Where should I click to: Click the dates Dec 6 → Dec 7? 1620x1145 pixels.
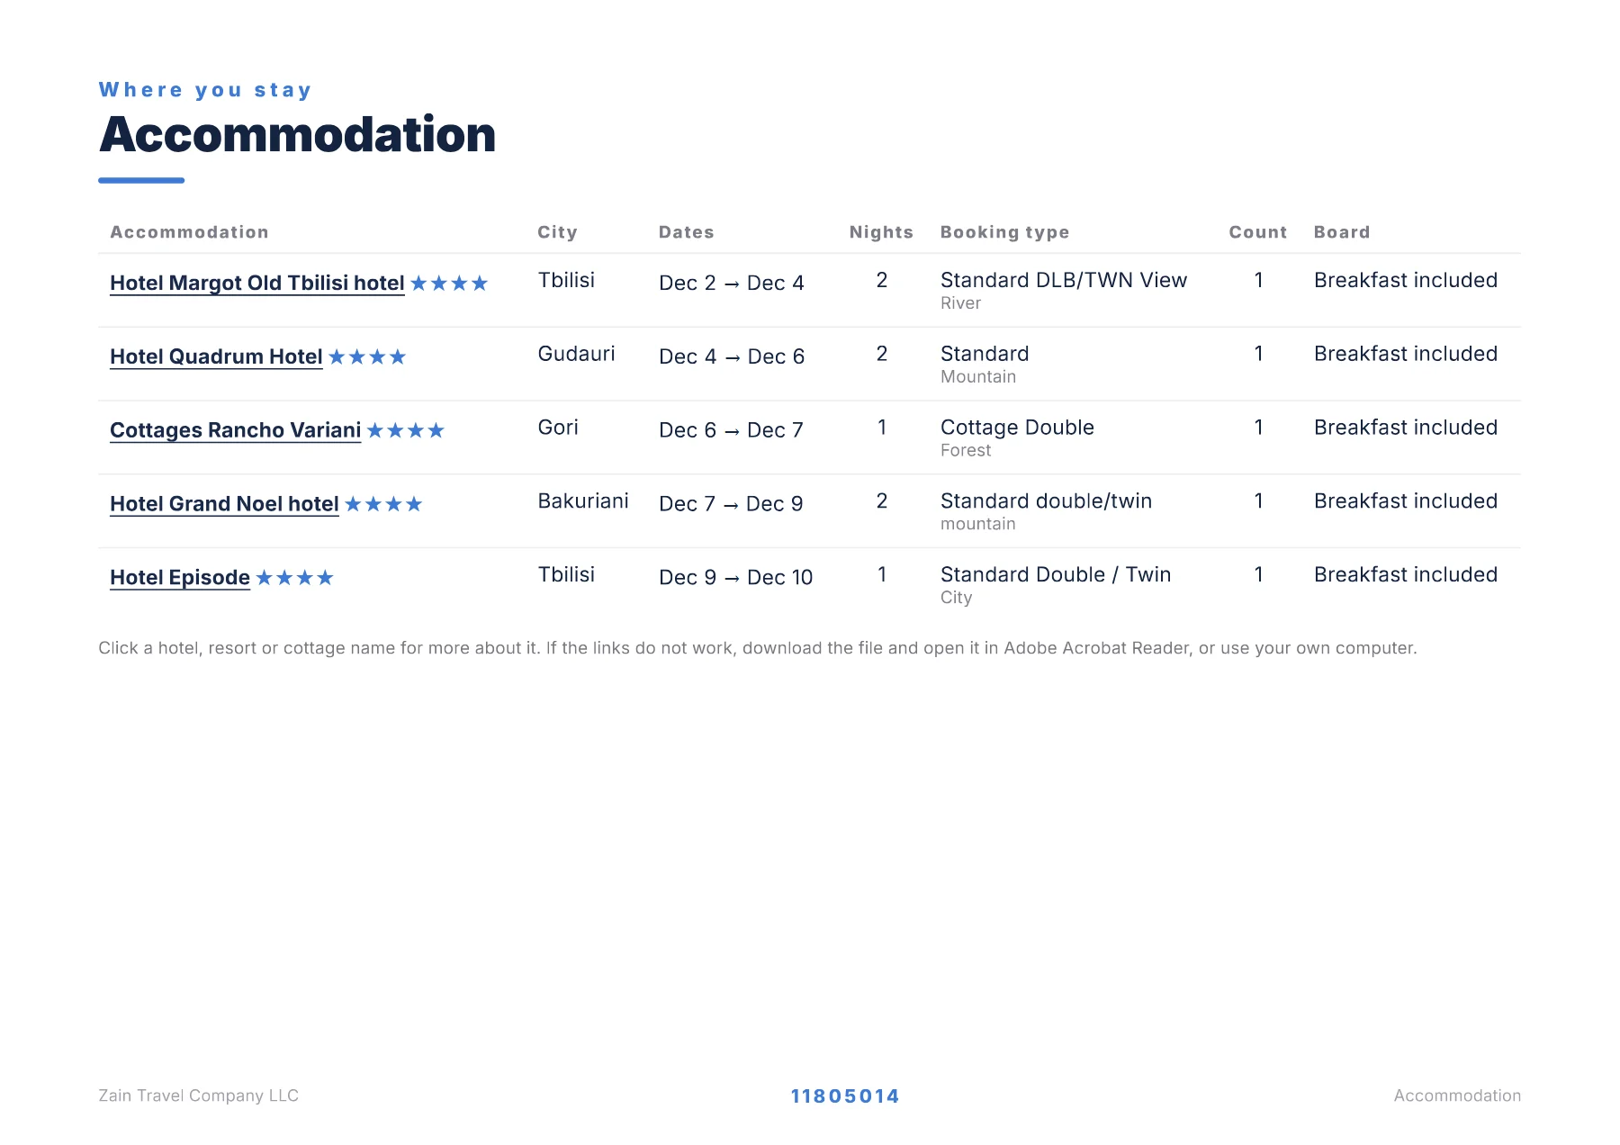pos(731,430)
